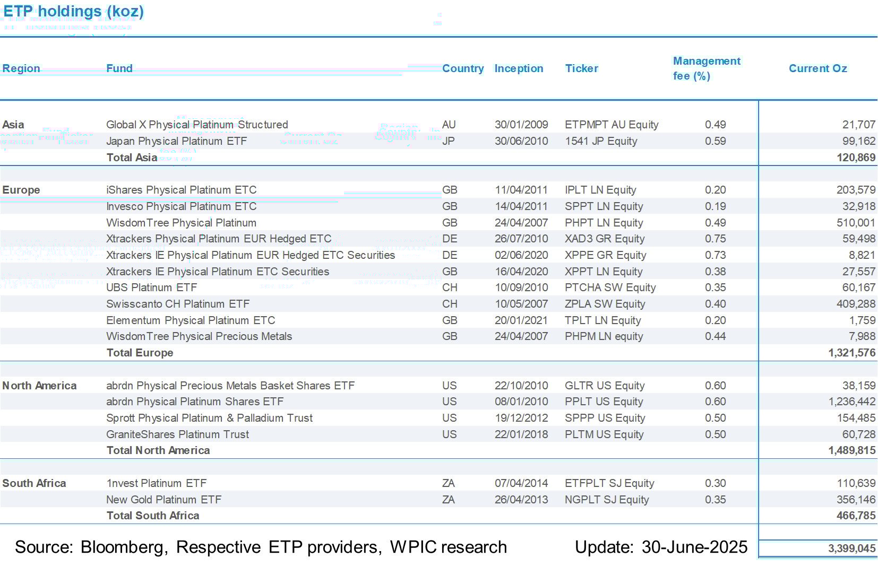878x575 pixels.
Task: Click 'abrdn Physical Platinum Shares ETF' fund
Action: click(195, 402)
